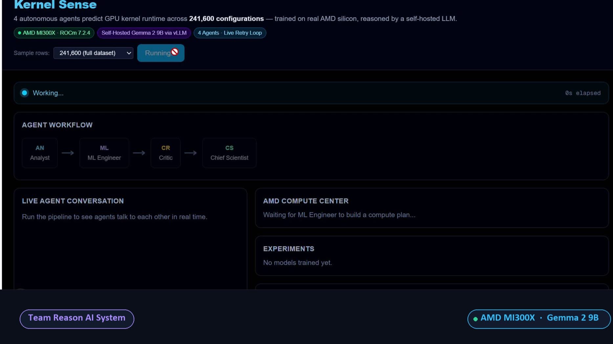
Task: Click the AMD Compute Center panel heading
Action: (306, 201)
